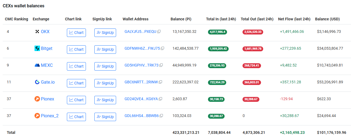
Task: Click the Bitget exchange logo
Action: [37, 48]
